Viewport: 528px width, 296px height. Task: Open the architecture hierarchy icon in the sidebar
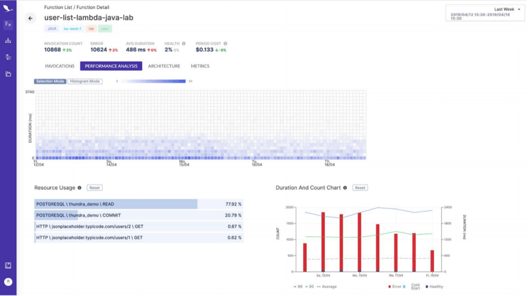pyautogui.click(x=8, y=41)
